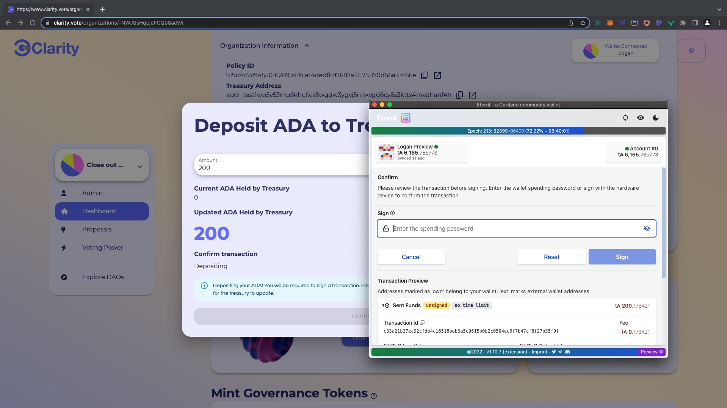Click the Eternl epoch progress bar

[x=518, y=131]
